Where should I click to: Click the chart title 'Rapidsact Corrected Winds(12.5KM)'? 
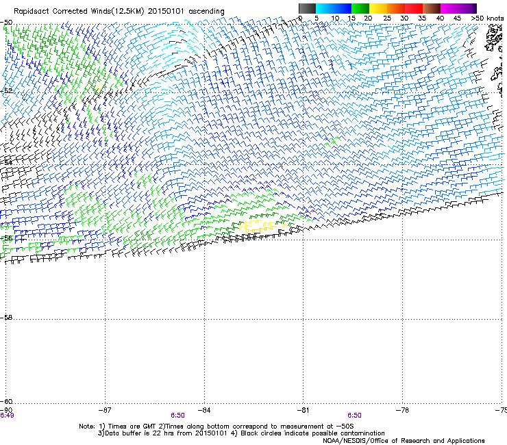tap(79, 12)
